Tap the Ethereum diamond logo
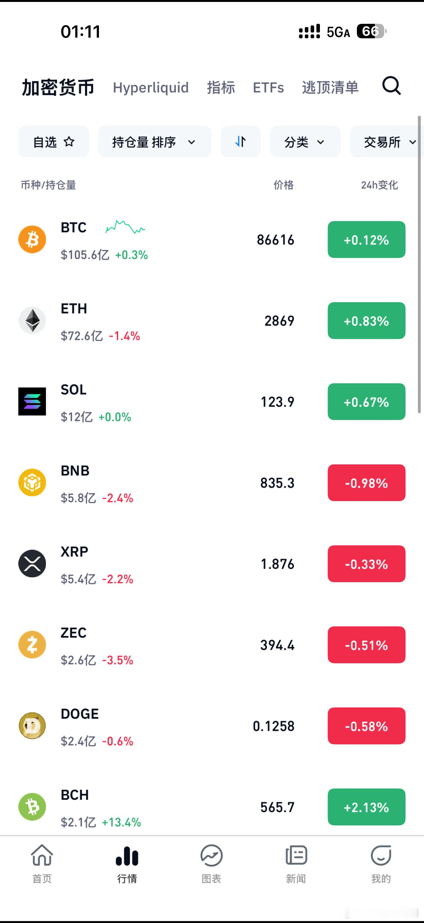 click(32, 320)
